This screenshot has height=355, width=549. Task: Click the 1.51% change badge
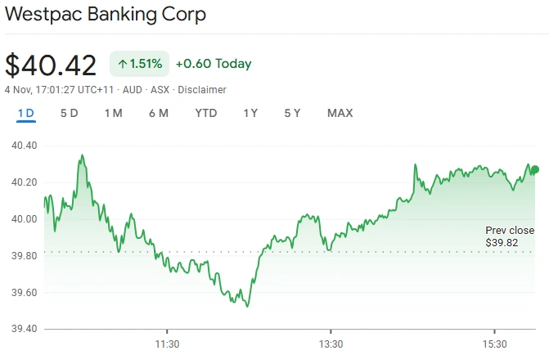pyautogui.click(x=139, y=64)
